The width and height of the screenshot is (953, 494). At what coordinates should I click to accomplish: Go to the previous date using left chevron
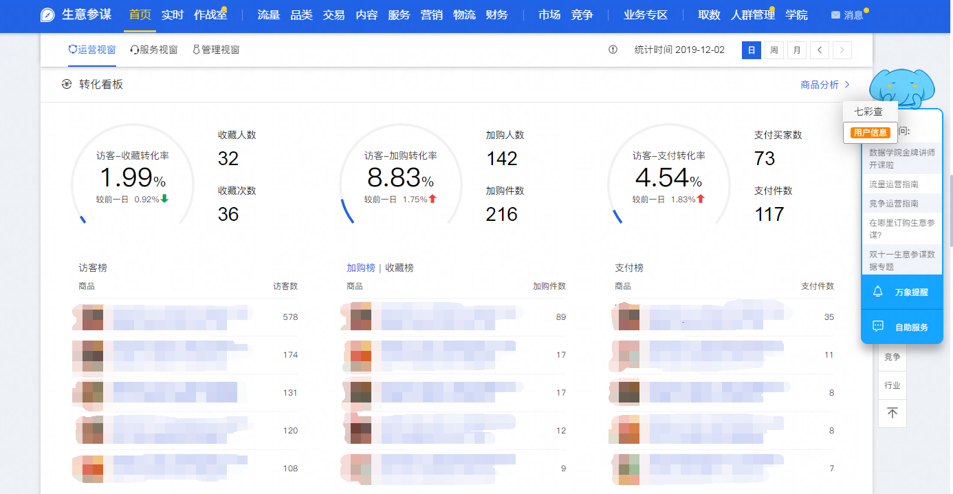pos(820,50)
